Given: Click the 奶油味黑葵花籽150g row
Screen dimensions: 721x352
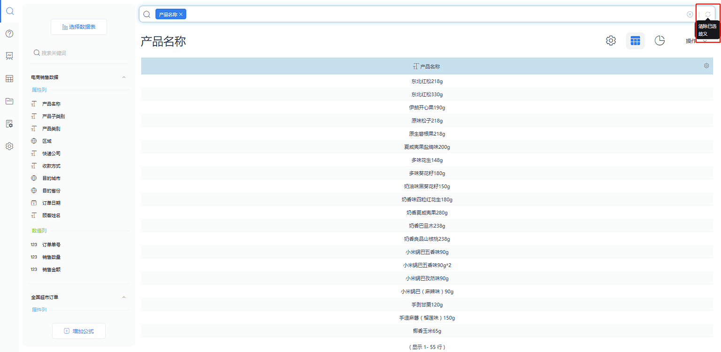Looking at the screenshot, I should (x=427, y=186).
